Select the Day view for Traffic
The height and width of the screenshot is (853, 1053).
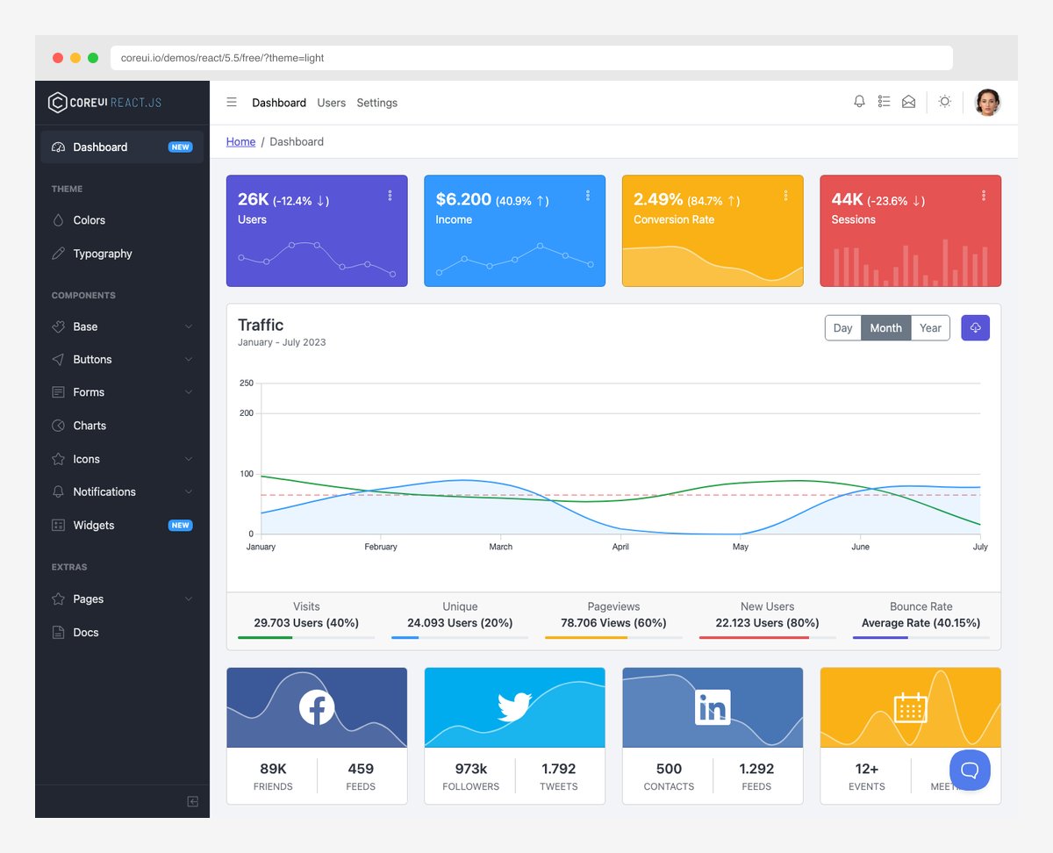(842, 327)
